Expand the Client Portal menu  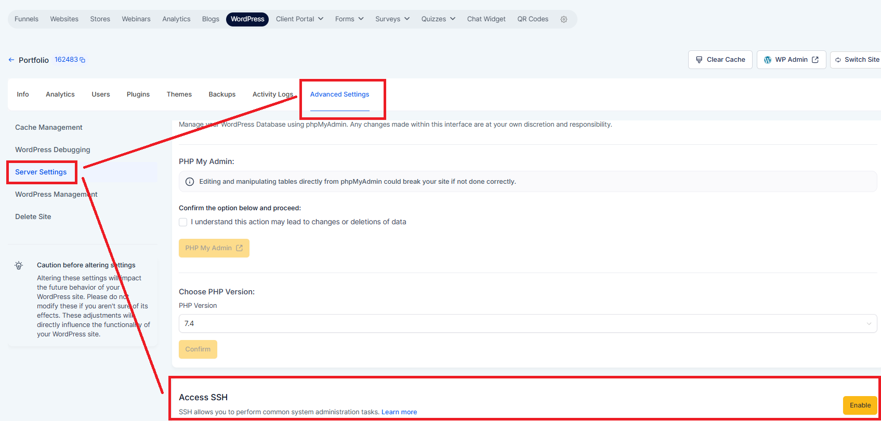pyautogui.click(x=300, y=19)
